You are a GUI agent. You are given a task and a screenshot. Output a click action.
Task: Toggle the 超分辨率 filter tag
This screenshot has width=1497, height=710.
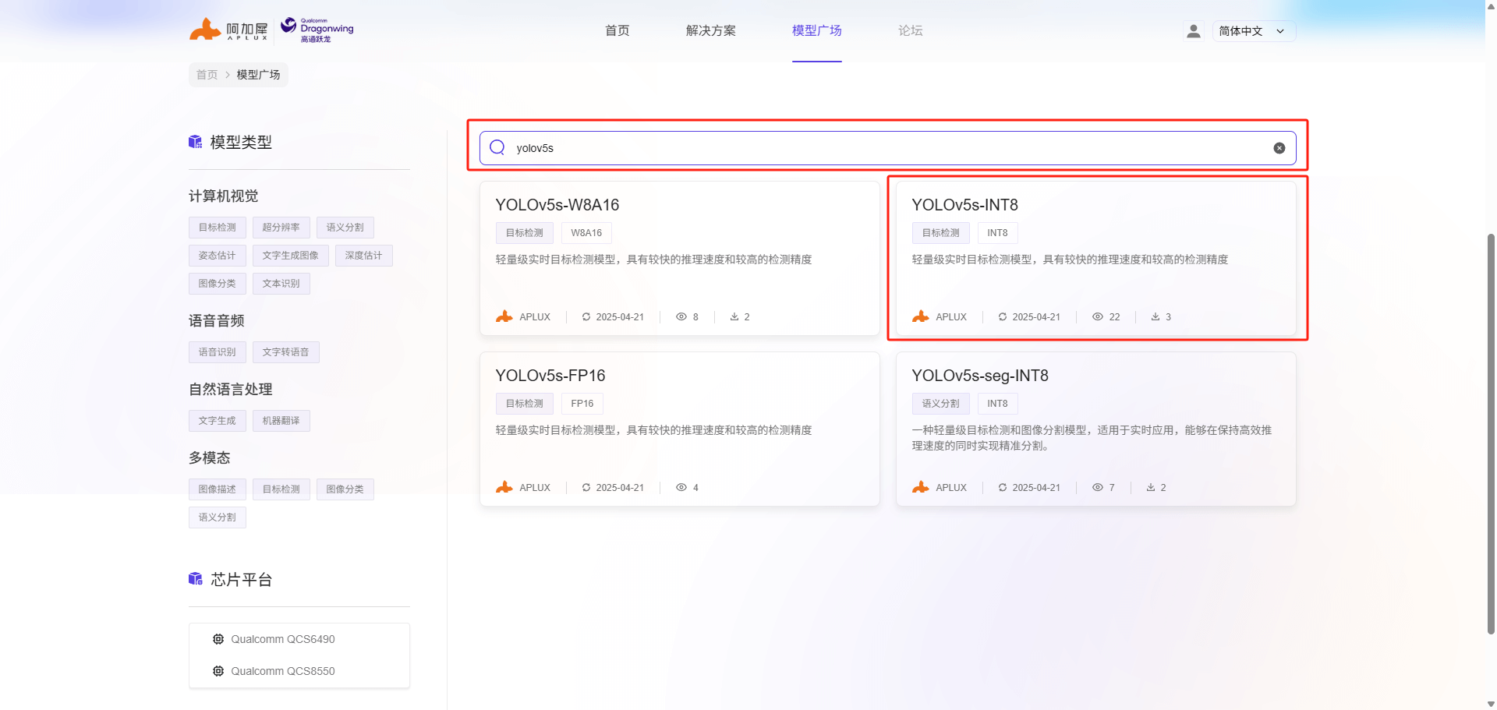281,228
